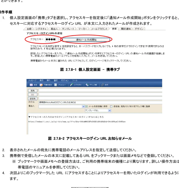This screenshot has width=179, height=188.
Task: Click the input field beside 送信先
Action: 100,98
